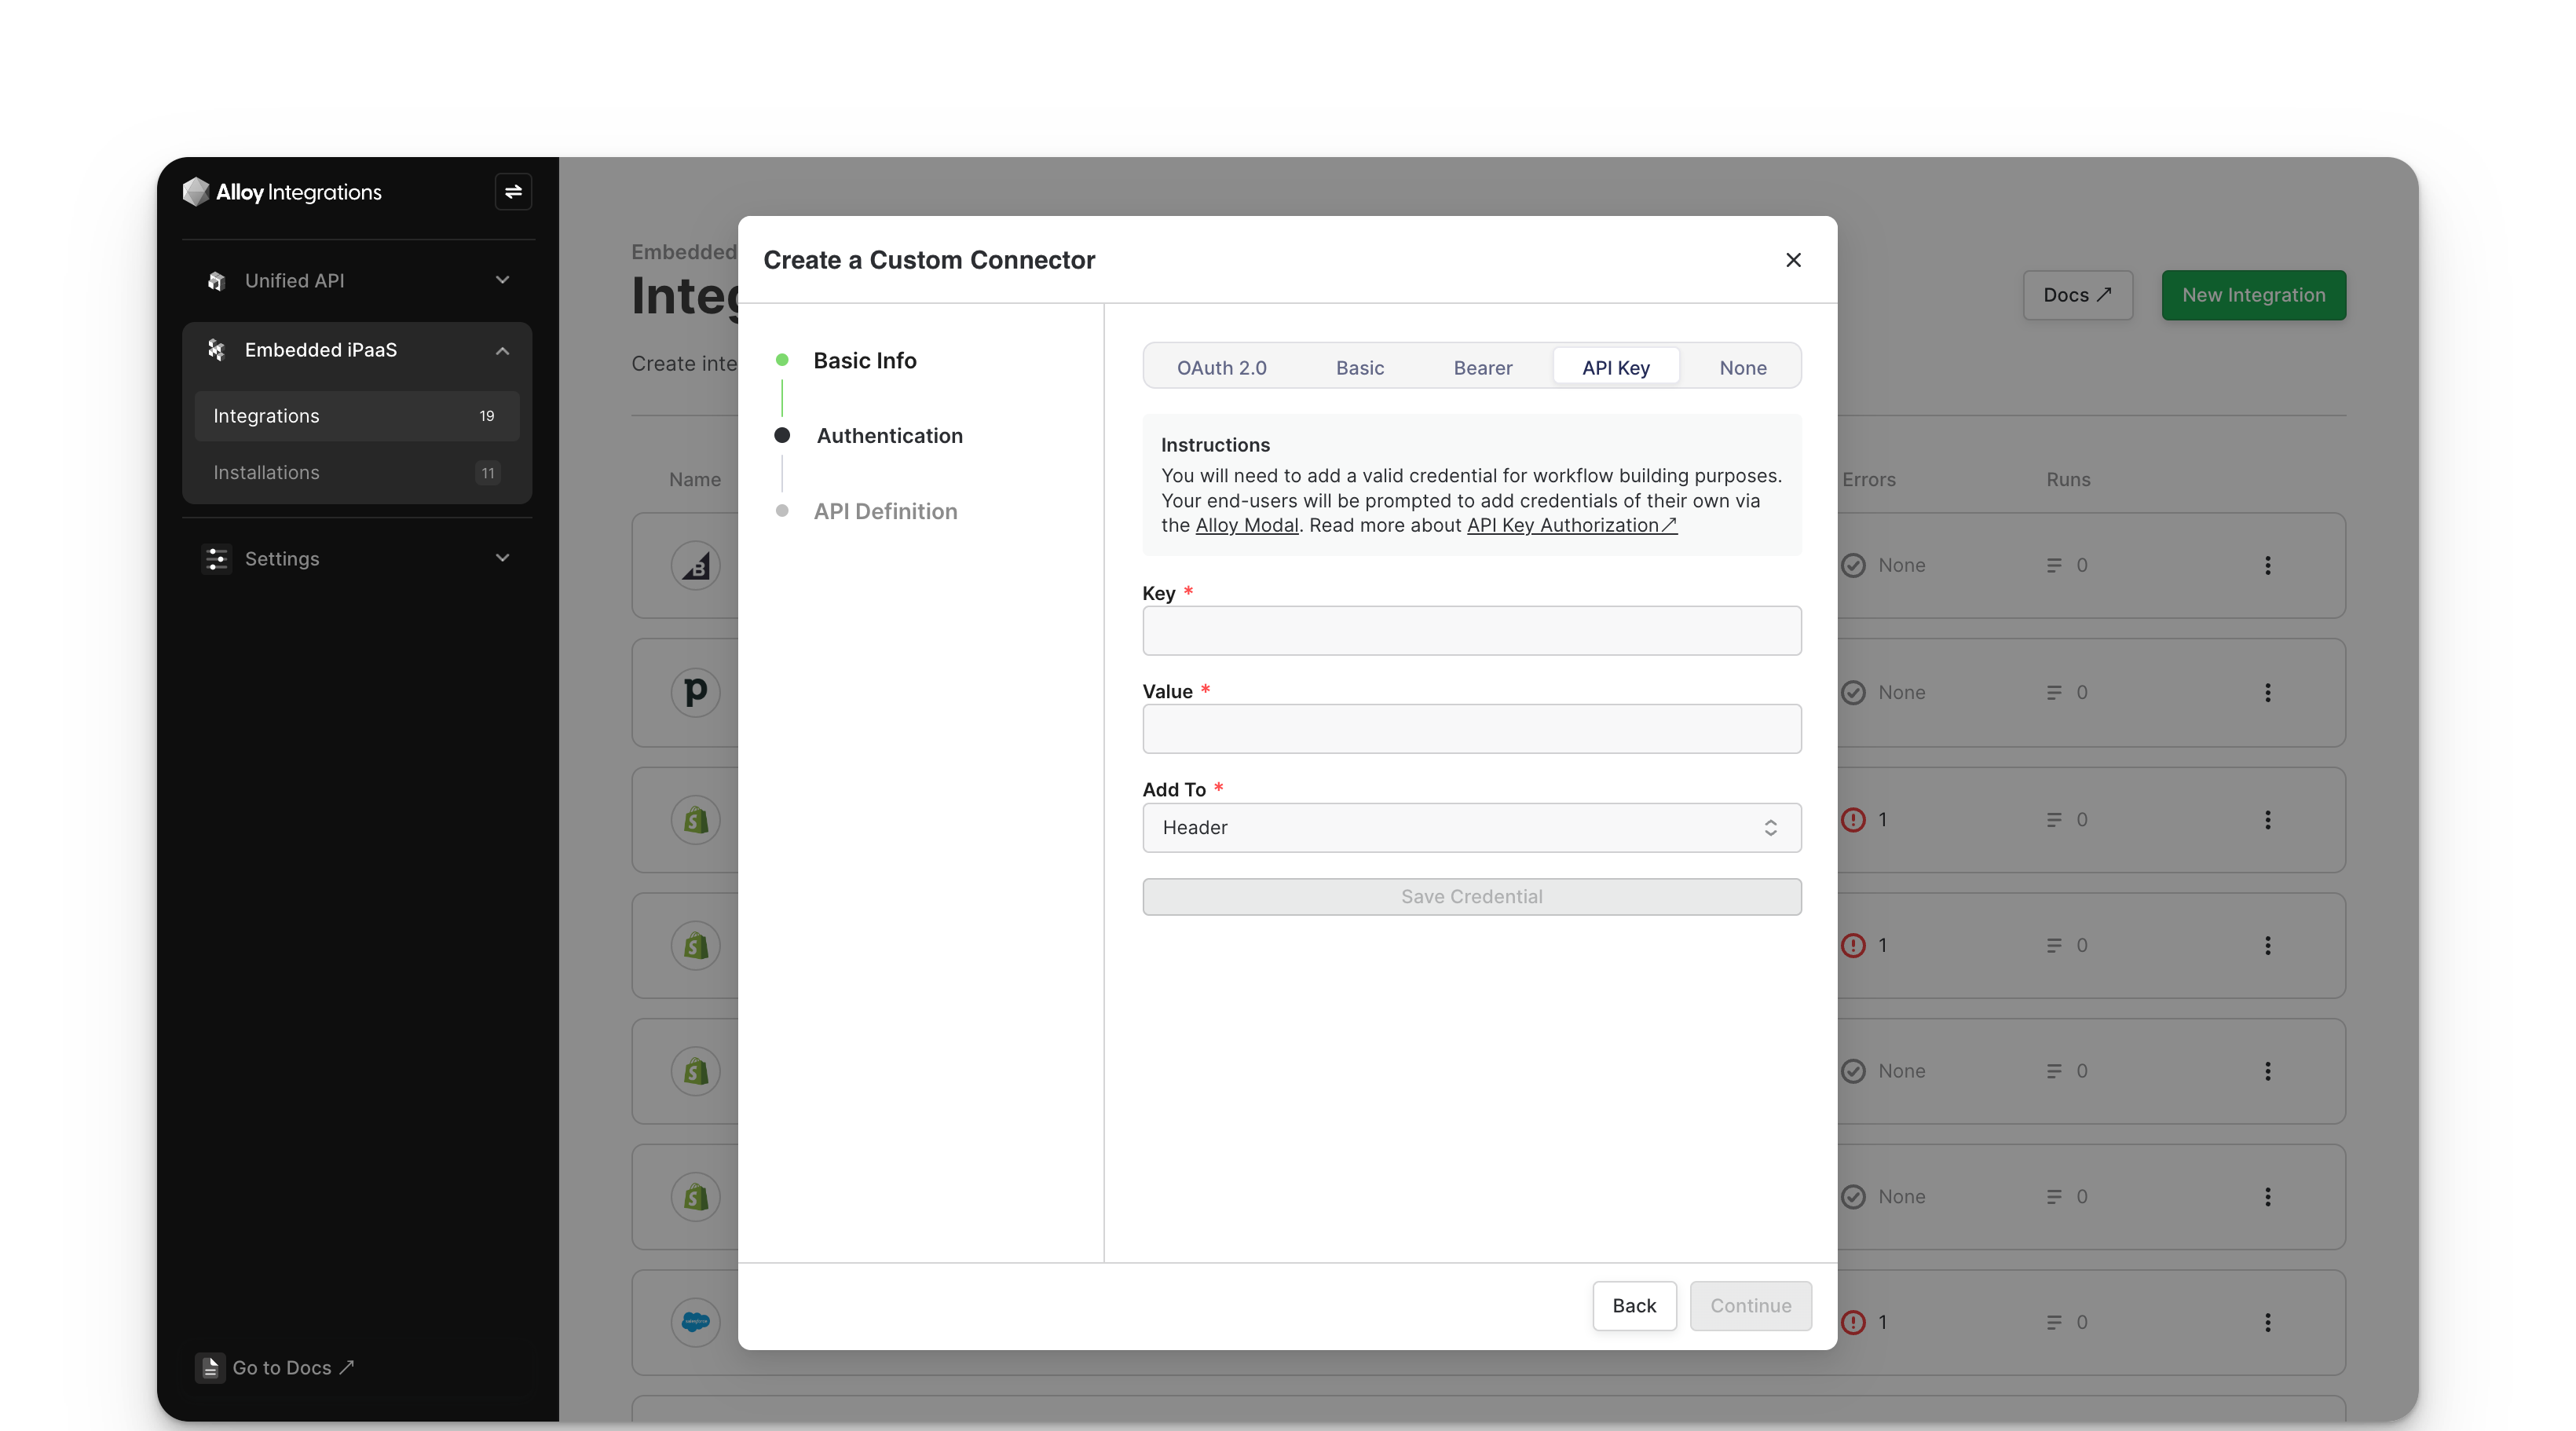
Task: Click the sidebar collapse arrows icon
Action: click(x=513, y=191)
